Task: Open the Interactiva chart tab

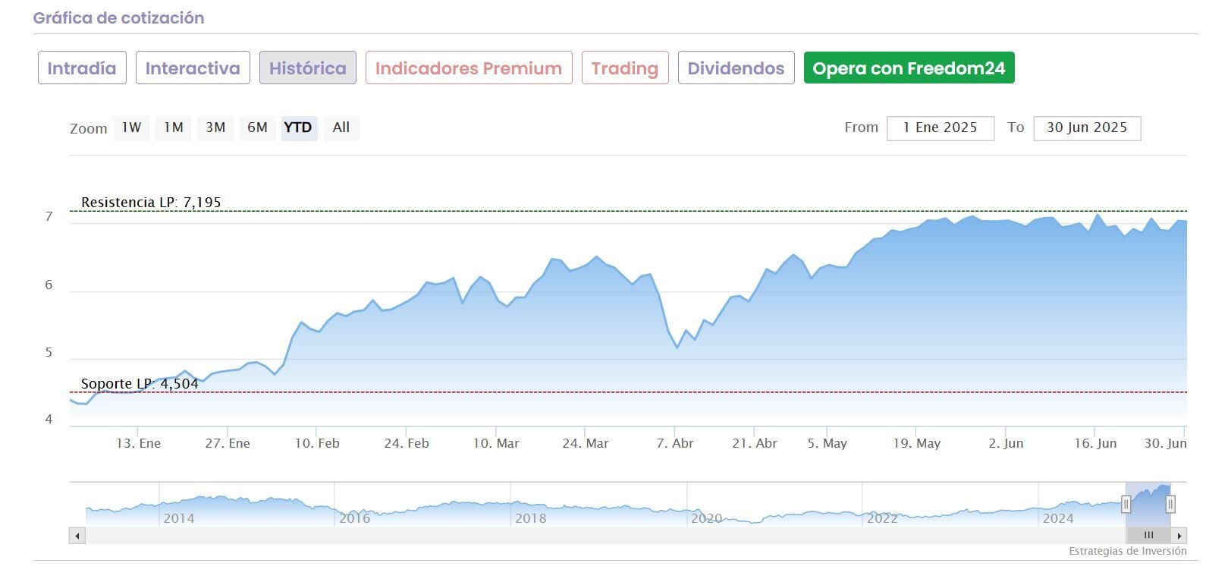Action: [193, 68]
